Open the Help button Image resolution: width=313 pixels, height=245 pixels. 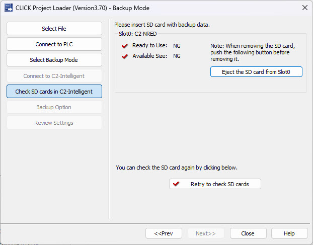click(289, 233)
